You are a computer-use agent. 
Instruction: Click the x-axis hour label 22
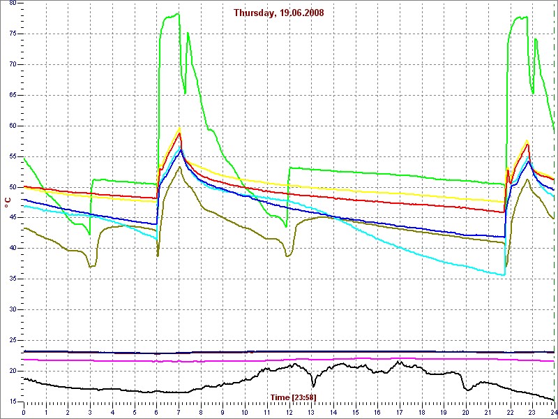tap(510, 412)
